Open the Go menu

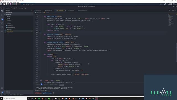click(15, 8)
